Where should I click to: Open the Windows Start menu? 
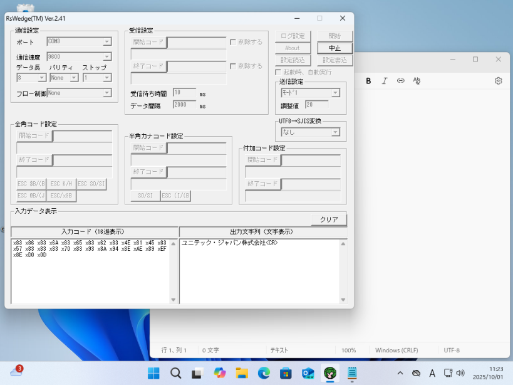click(153, 373)
